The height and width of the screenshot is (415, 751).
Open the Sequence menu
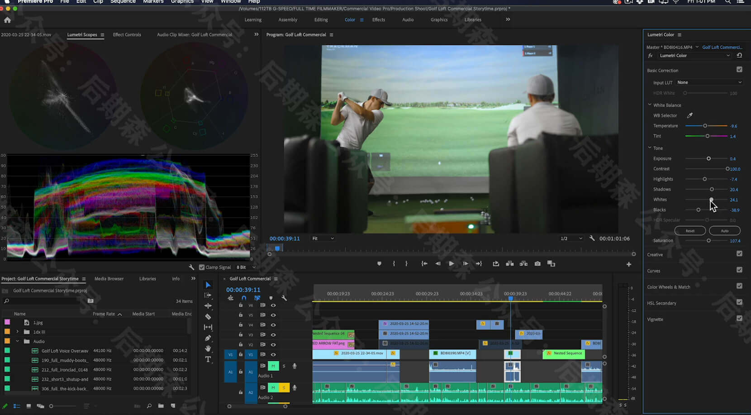[123, 2]
